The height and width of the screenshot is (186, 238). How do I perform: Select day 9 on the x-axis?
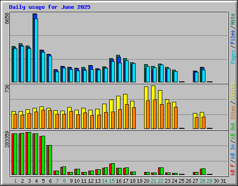71,181
